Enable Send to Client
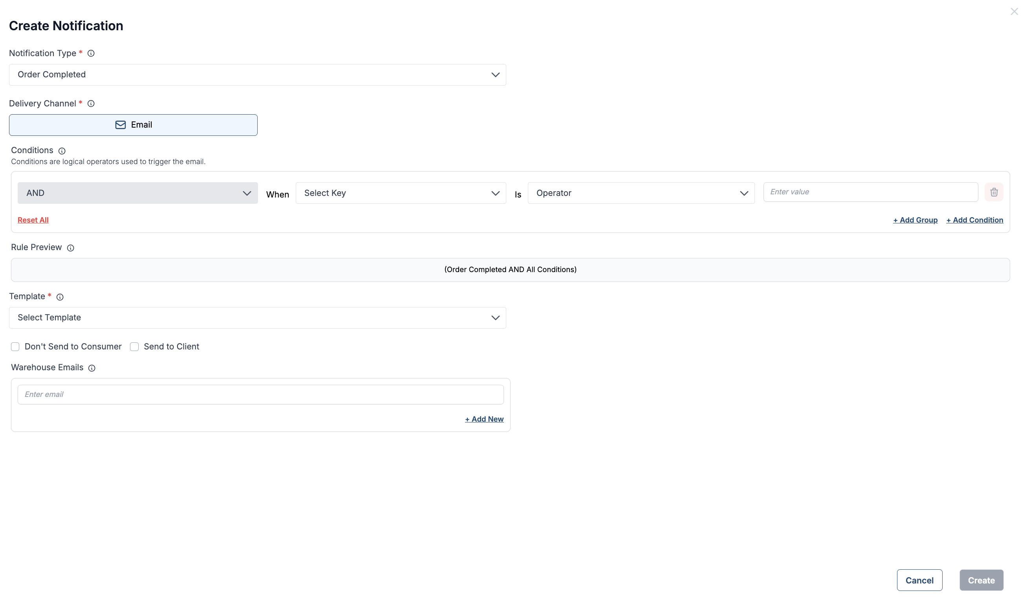The image size is (1029, 607). (134, 346)
